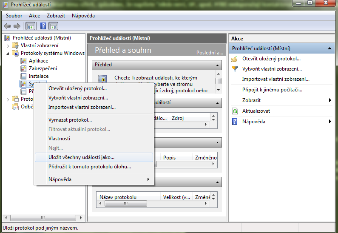The width and height of the screenshot is (338, 233).
Task: Expand the Vlastní zobrazení tree node
Action: click(8, 45)
